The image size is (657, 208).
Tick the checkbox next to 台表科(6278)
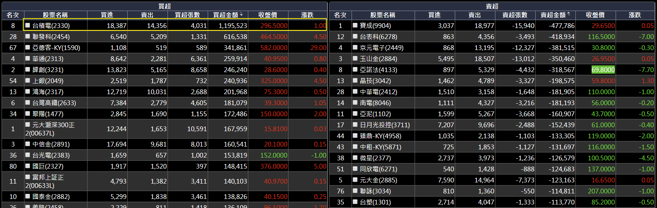point(355,36)
